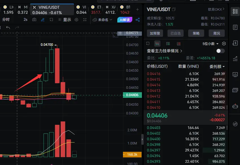Click the 策略 strategy button
The image size is (240, 165).
click(x=196, y=33)
